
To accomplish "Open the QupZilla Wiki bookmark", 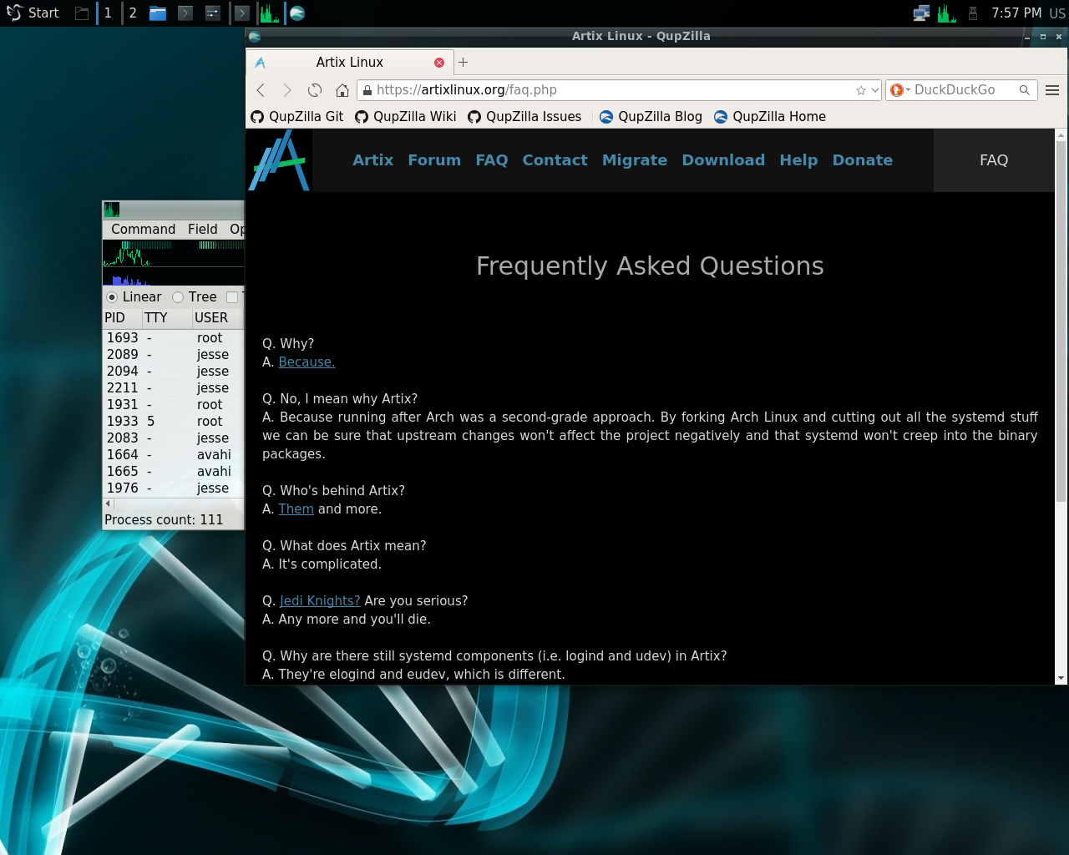I will coord(406,117).
